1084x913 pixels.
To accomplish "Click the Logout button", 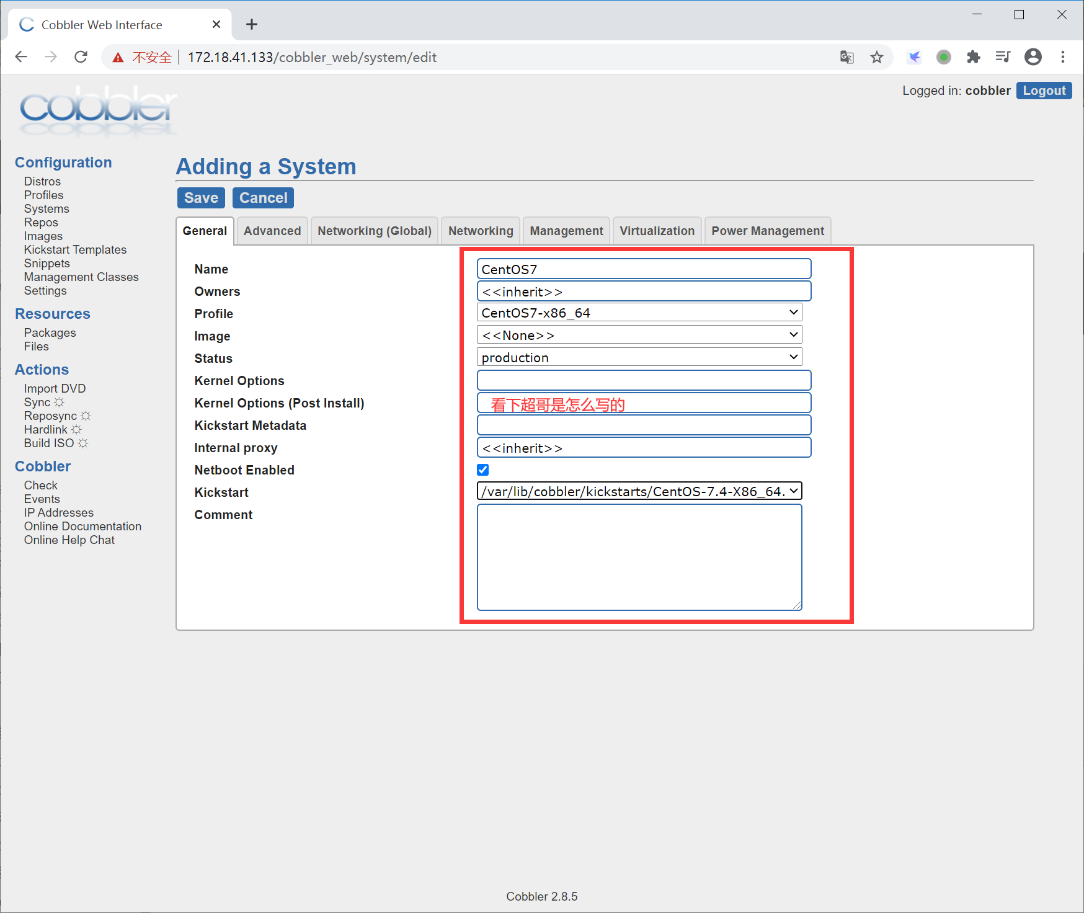I will (x=1044, y=91).
